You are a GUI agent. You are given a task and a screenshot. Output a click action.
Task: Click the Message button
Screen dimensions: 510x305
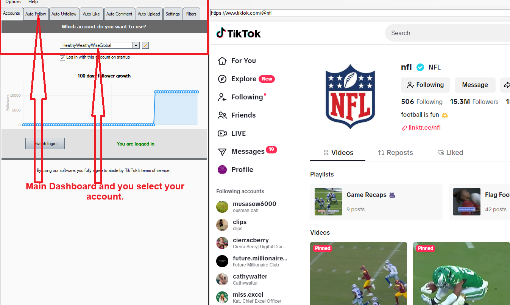tap(475, 85)
